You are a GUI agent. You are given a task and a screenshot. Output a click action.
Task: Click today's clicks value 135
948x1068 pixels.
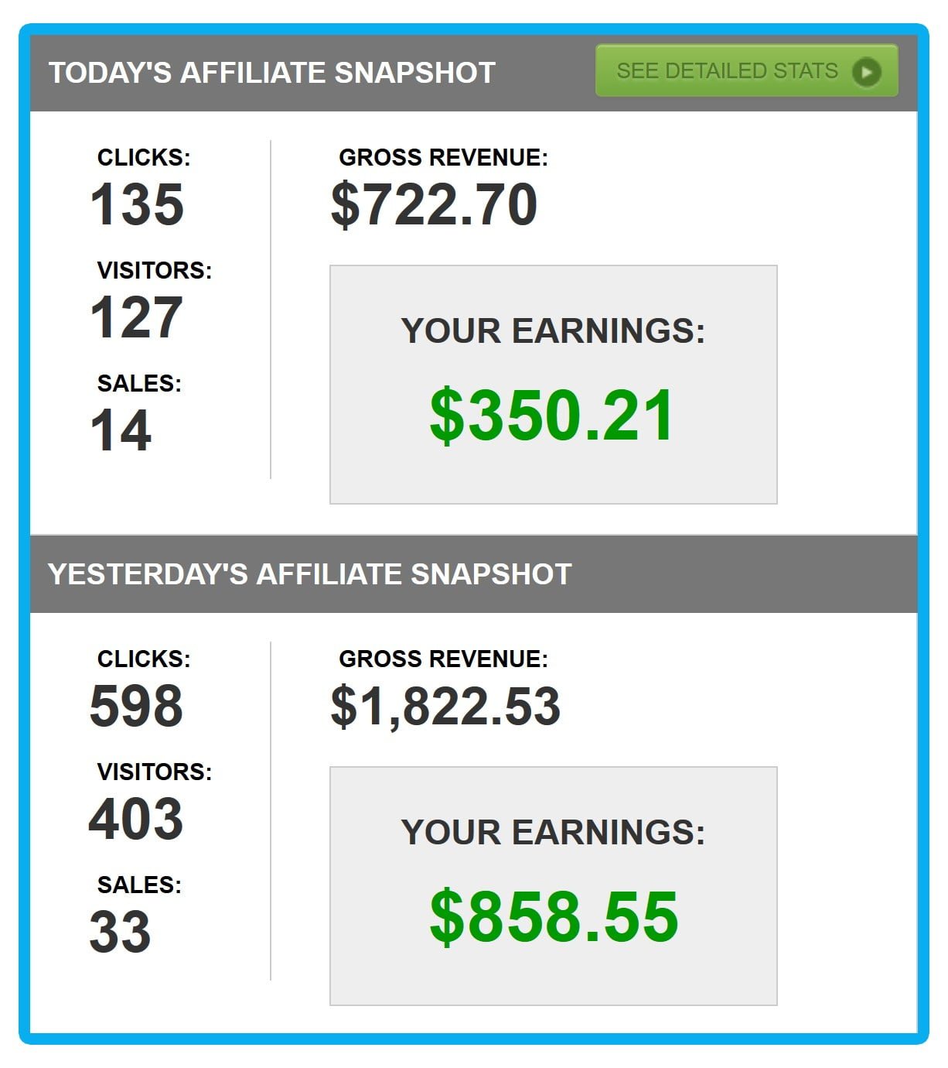(137, 205)
